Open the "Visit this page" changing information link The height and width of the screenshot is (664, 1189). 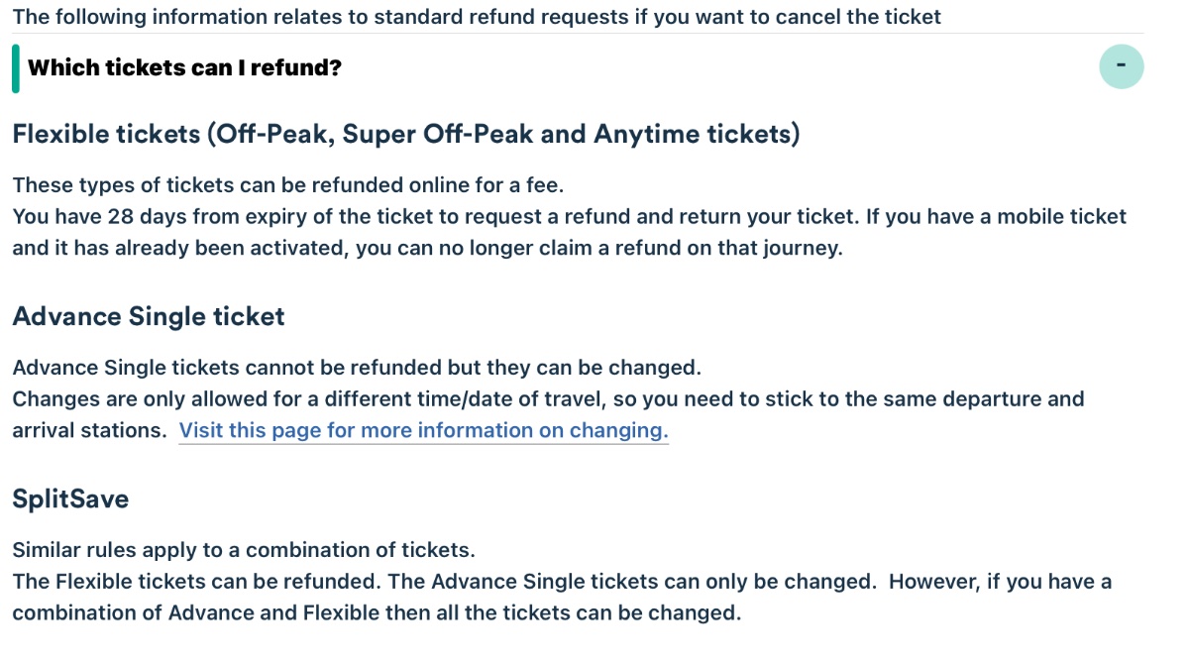tap(423, 430)
